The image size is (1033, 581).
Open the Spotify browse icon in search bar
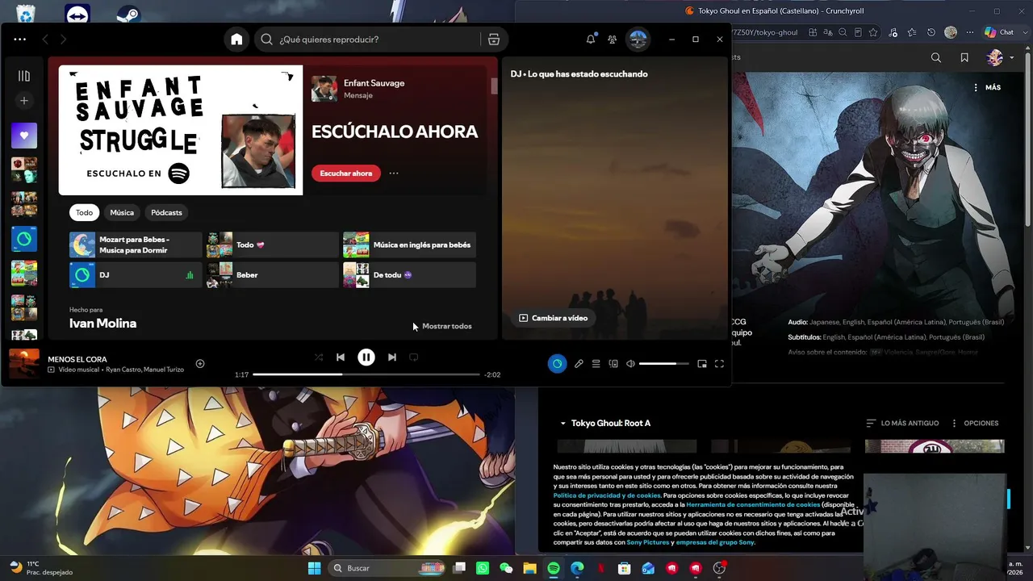pyautogui.click(x=494, y=39)
